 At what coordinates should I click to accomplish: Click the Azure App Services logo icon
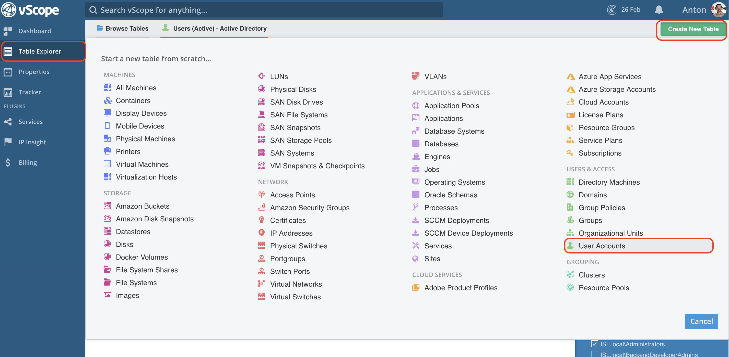571,76
